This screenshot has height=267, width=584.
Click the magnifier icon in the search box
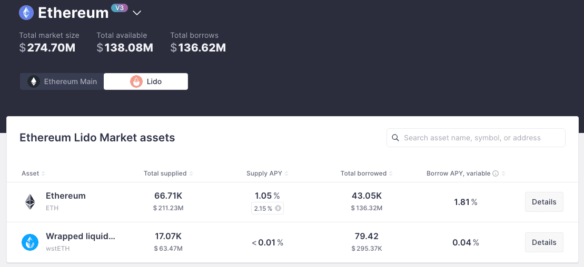tap(395, 138)
